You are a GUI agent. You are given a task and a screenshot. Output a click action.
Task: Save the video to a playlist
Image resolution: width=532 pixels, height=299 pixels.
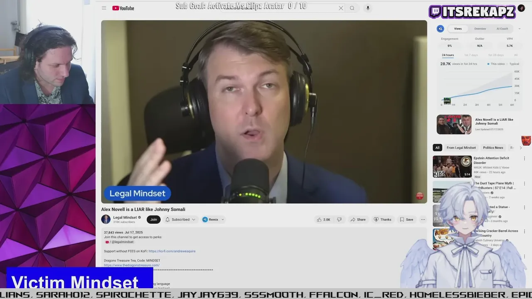click(406, 219)
